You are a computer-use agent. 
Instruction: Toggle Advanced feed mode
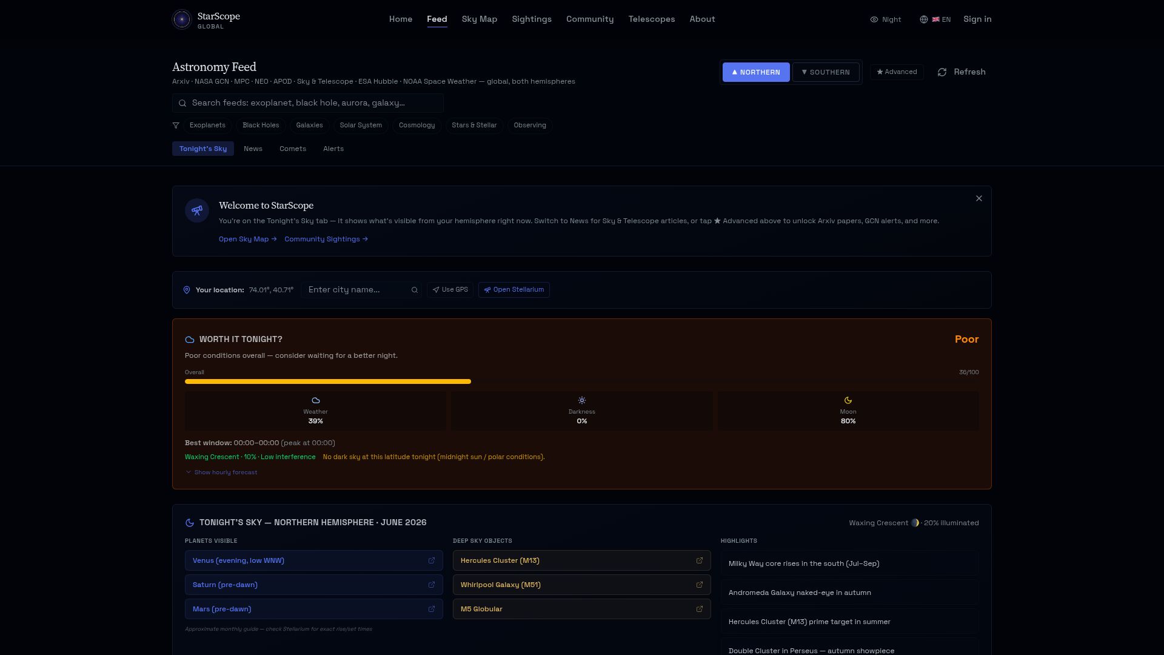pyautogui.click(x=897, y=72)
